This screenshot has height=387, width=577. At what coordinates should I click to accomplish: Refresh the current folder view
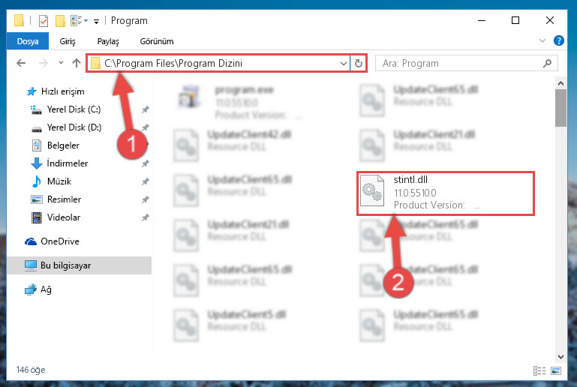pos(359,63)
